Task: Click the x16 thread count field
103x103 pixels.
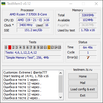Action: (47, 20)
